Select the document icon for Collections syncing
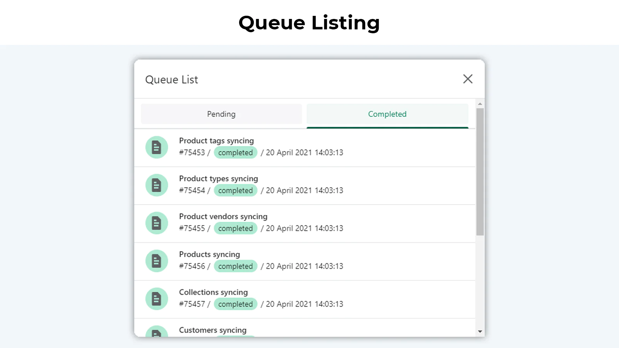 [x=156, y=299]
